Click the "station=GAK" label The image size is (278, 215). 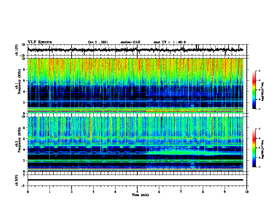point(131,42)
